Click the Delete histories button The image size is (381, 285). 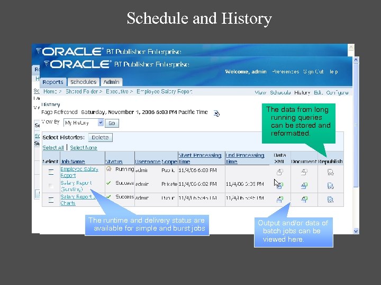[100, 137]
